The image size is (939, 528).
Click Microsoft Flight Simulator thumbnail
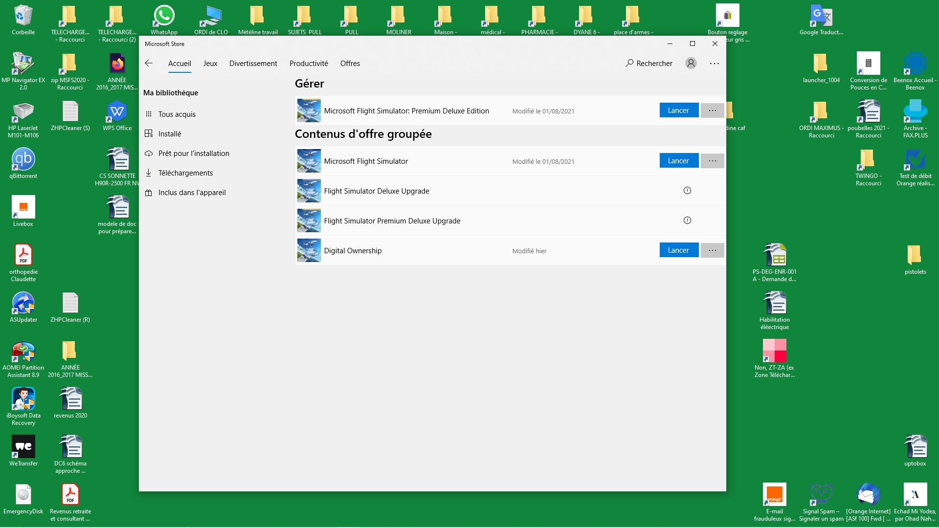[x=309, y=161]
